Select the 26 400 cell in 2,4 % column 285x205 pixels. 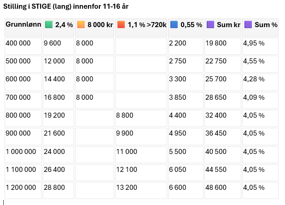coord(58,172)
